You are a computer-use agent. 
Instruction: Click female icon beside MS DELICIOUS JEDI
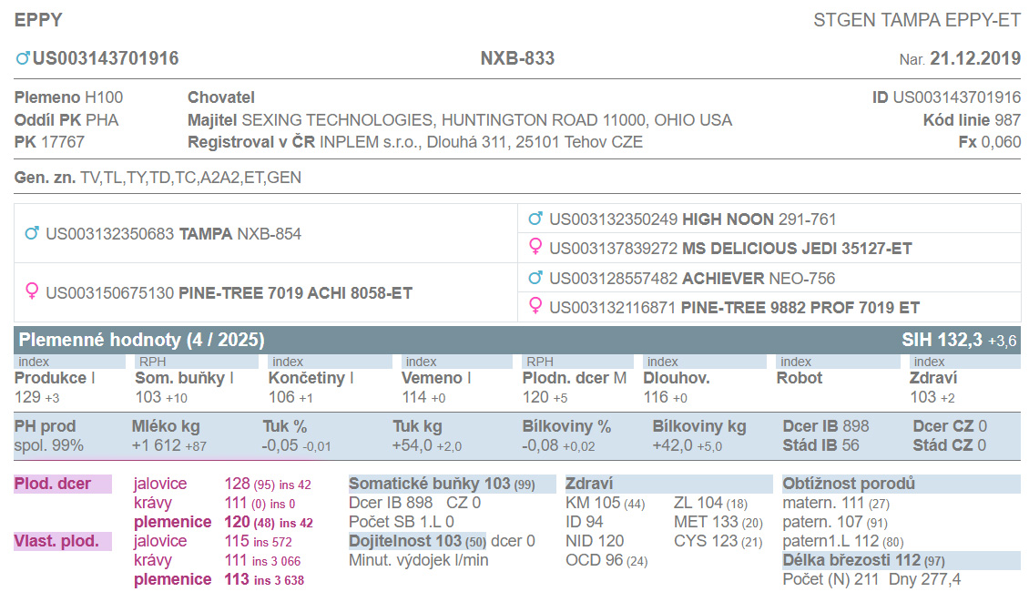point(535,248)
